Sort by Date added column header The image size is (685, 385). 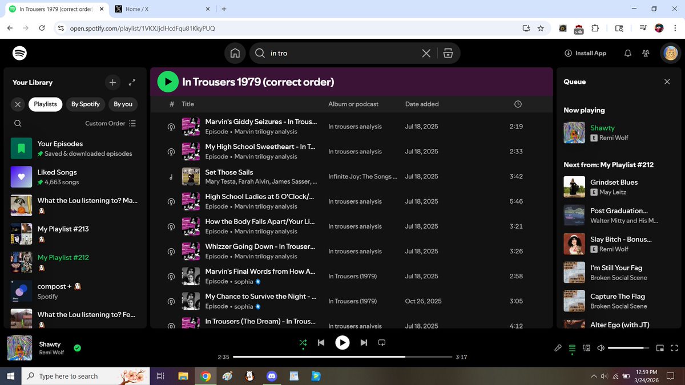click(421, 104)
